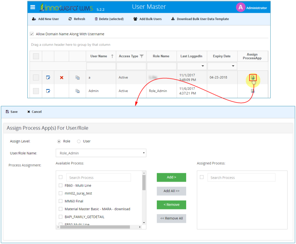Choose the Role assign level radio

[59, 141]
